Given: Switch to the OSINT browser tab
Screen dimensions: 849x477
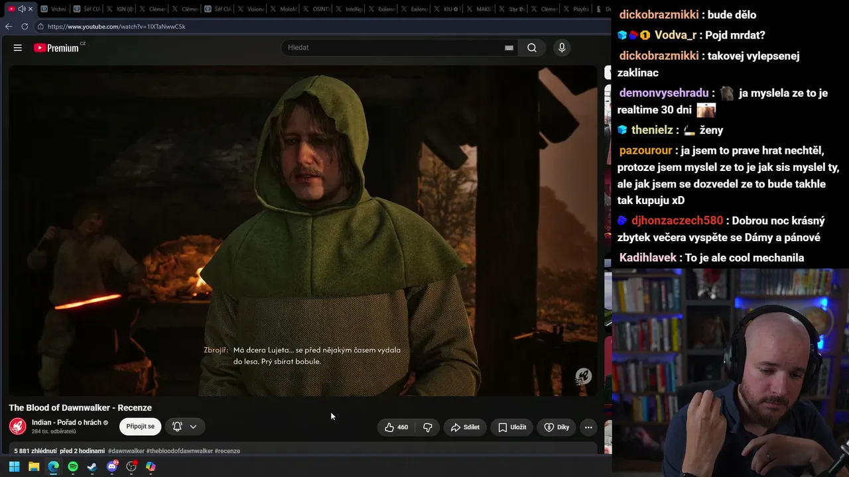Looking at the screenshot, I should [x=315, y=9].
